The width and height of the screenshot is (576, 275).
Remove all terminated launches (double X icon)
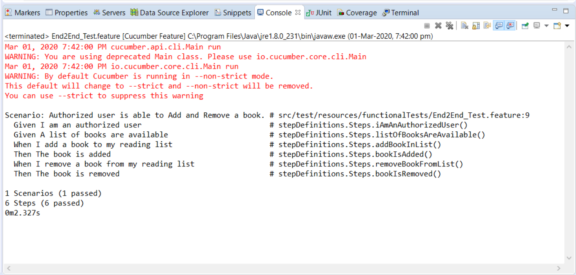coord(449,26)
